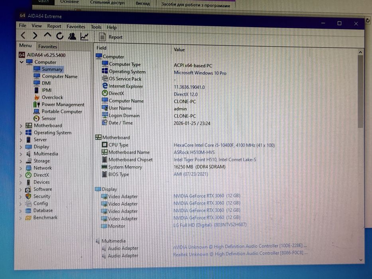The width and height of the screenshot is (372, 279).
Task: Open the LG Full HD (Digital) monitor link
Action: [x=210, y=224]
